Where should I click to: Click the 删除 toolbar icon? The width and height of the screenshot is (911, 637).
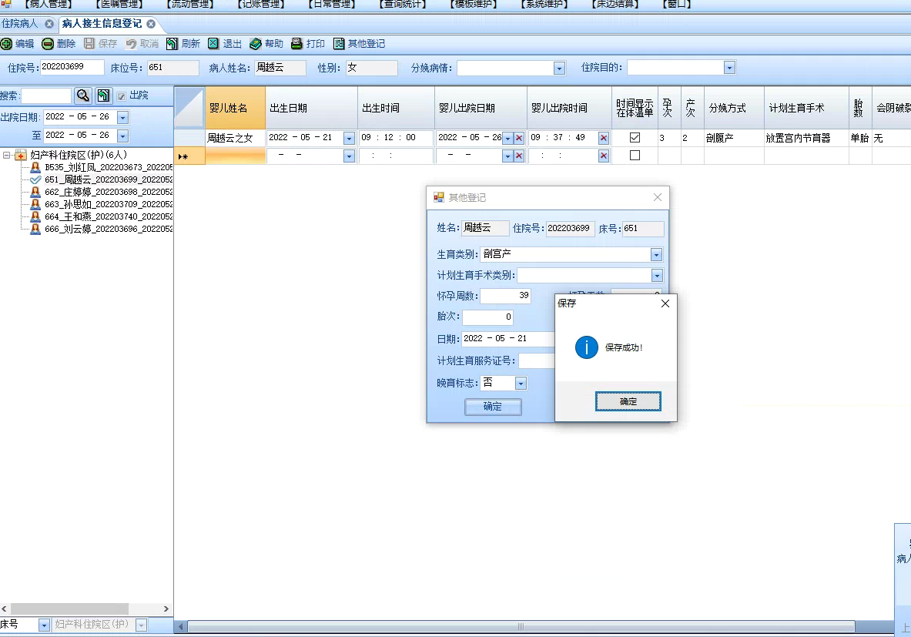tap(48, 44)
